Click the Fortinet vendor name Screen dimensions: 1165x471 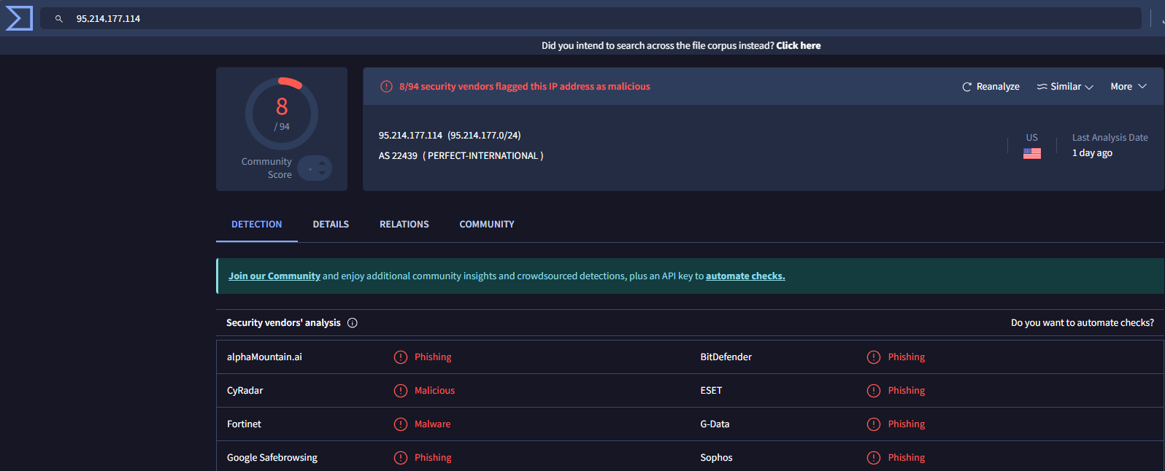[x=244, y=424]
